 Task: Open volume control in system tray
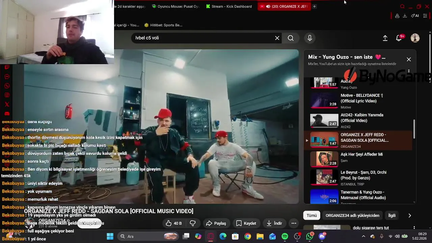click(x=397, y=236)
